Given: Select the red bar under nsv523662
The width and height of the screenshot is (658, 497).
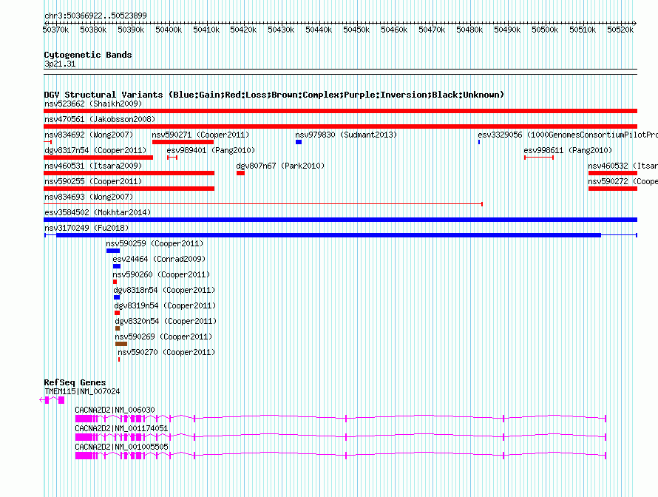Looking at the screenshot, I should pyautogui.click(x=340, y=111).
